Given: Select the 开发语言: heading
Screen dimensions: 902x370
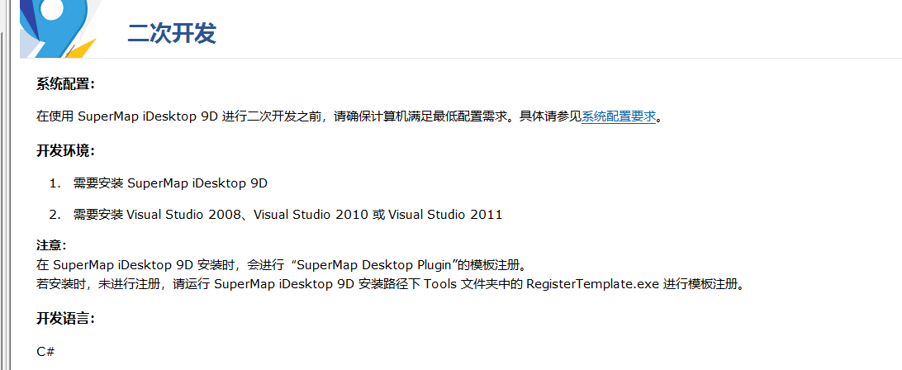Looking at the screenshot, I should (65, 318).
